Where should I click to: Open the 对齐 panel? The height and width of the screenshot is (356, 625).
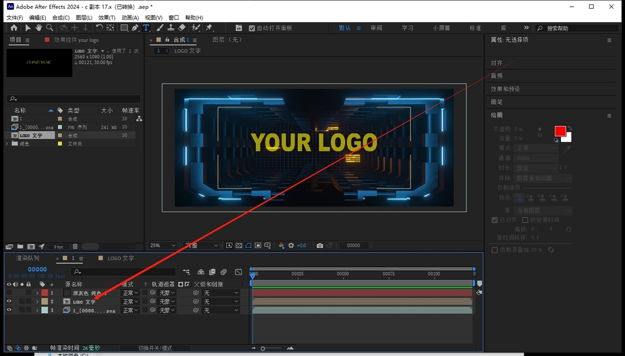pyautogui.click(x=497, y=63)
